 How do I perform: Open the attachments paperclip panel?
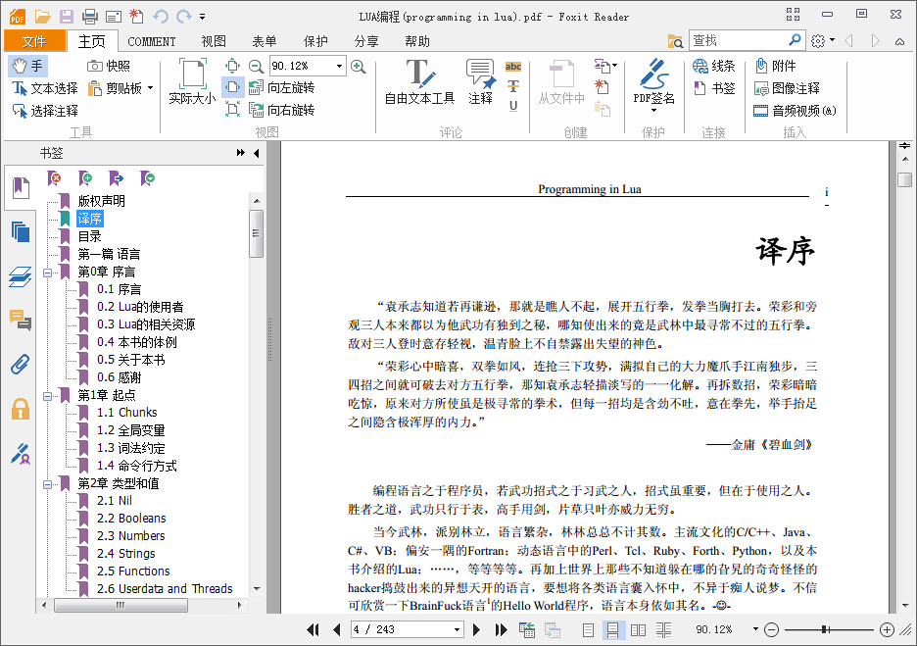20,365
